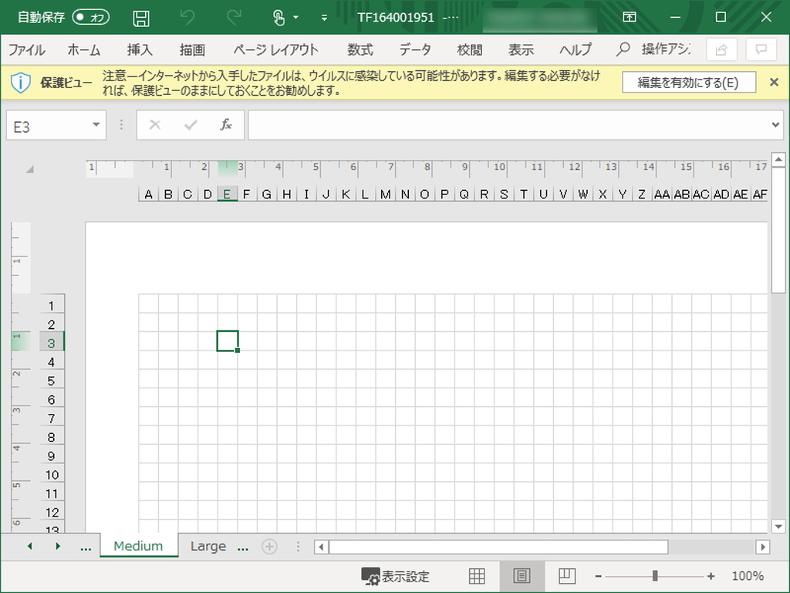Select column Z header
Viewport: 790px width, 593px height.
tap(642, 194)
